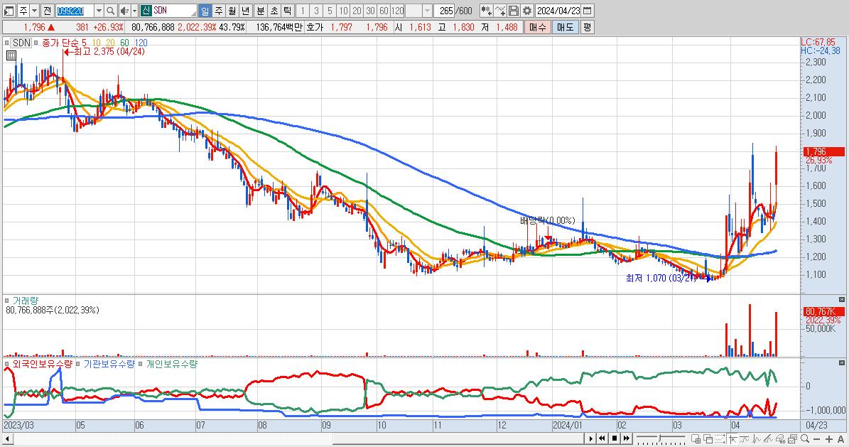The height and width of the screenshot is (447, 849).
Task: Click the eraser tool icon at bottom
Action: click(x=780, y=439)
